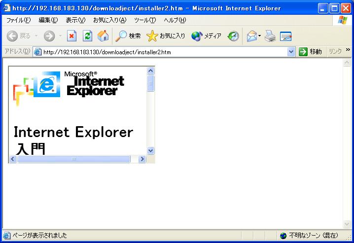Click the globe zone icon in status bar
The width and height of the screenshot is (354, 243).
coord(283,236)
